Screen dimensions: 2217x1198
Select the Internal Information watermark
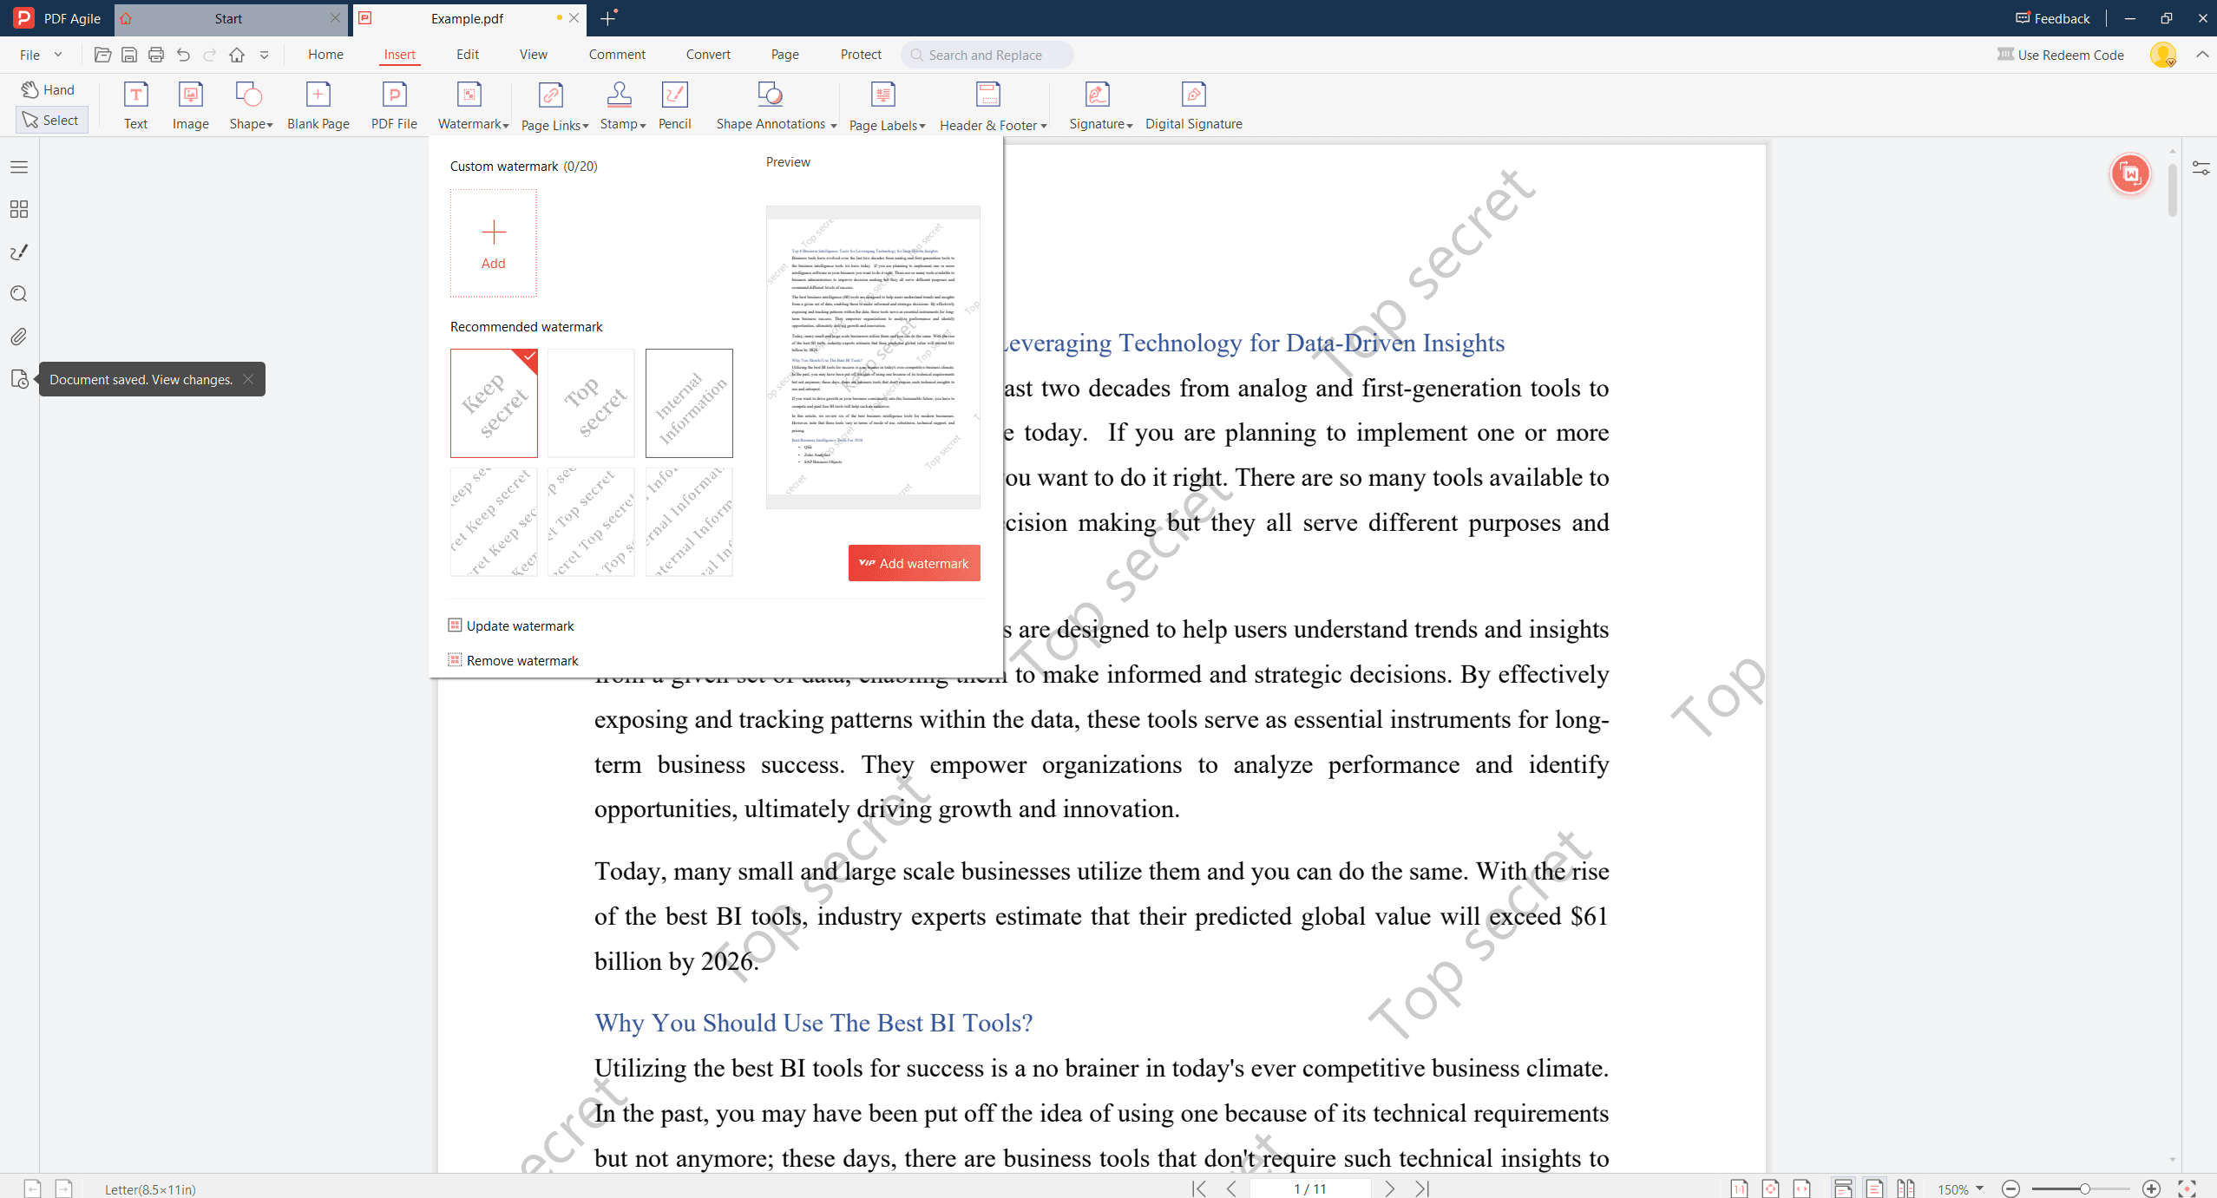click(x=689, y=403)
